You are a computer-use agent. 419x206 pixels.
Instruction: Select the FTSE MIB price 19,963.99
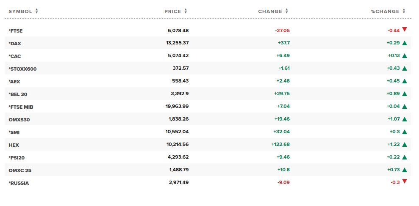[x=177, y=106]
